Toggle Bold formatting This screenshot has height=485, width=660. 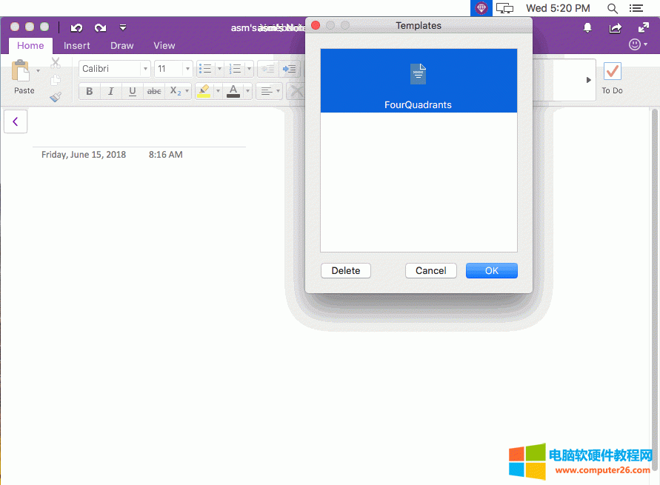point(89,91)
